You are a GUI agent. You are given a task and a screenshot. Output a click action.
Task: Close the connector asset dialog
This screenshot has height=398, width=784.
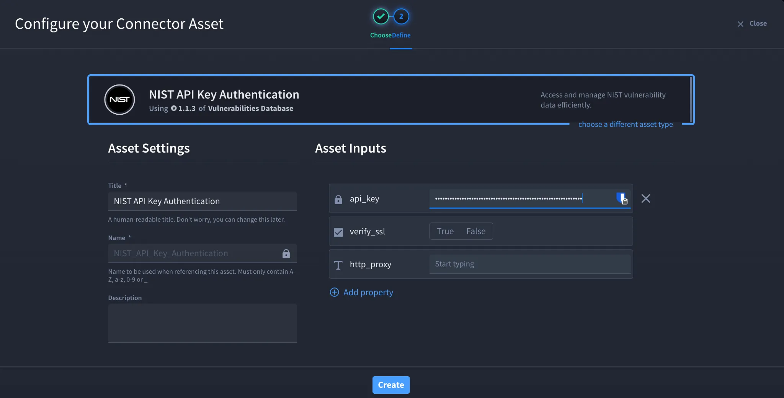click(752, 24)
